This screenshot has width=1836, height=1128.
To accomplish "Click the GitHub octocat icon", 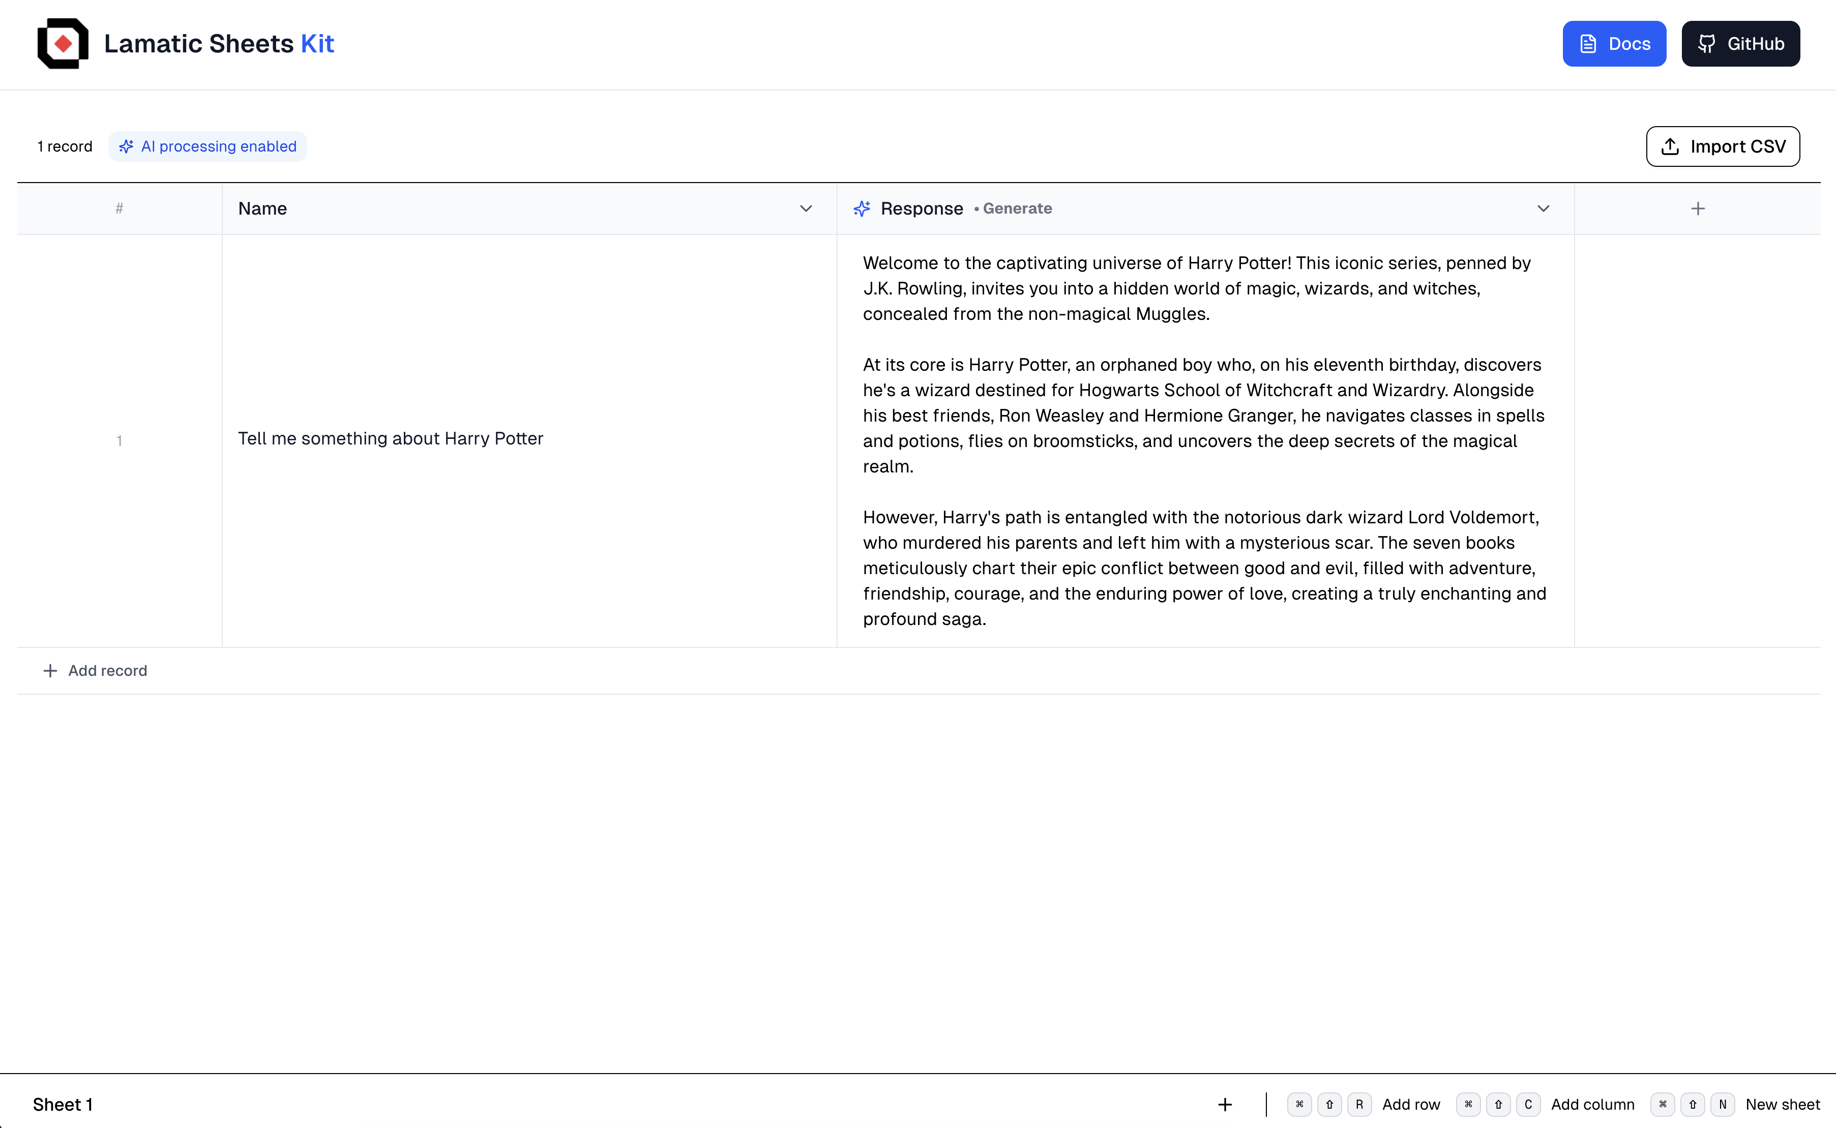I will [1706, 44].
